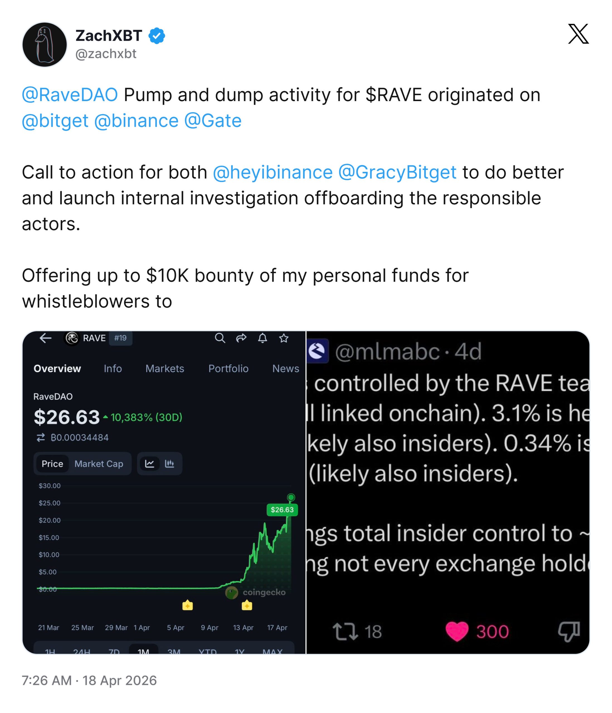612x713 pixels.
Task: Click the share arrow icon
Action: click(241, 338)
